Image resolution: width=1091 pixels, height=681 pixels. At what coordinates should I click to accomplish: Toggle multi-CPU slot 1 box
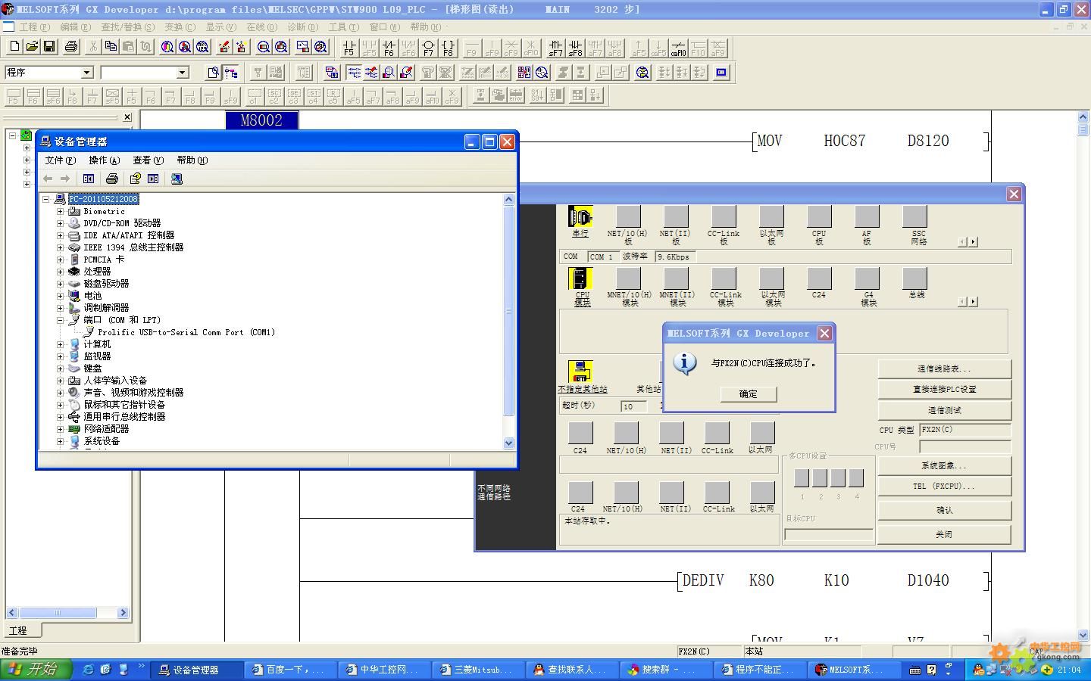click(x=802, y=477)
